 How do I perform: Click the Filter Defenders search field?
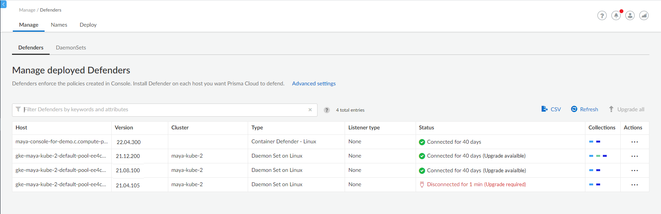[x=165, y=110]
